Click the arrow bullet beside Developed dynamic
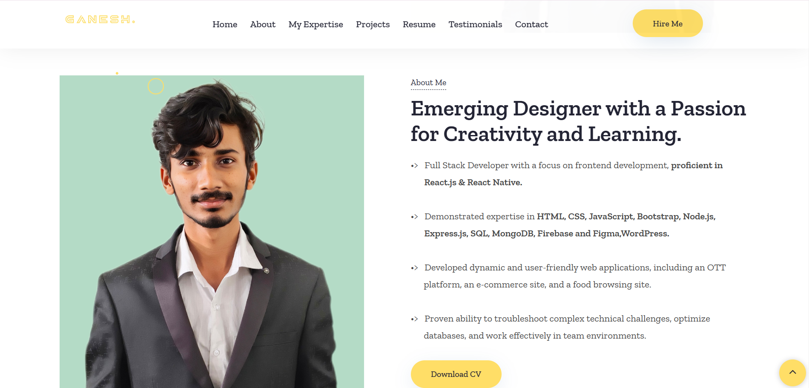 point(414,268)
